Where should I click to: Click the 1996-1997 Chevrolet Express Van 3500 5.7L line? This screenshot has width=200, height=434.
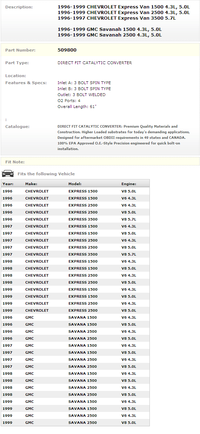pyautogui.click(x=117, y=18)
